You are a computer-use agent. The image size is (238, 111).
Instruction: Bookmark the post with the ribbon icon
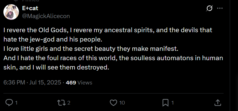pyautogui.click(x=165, y=103)
